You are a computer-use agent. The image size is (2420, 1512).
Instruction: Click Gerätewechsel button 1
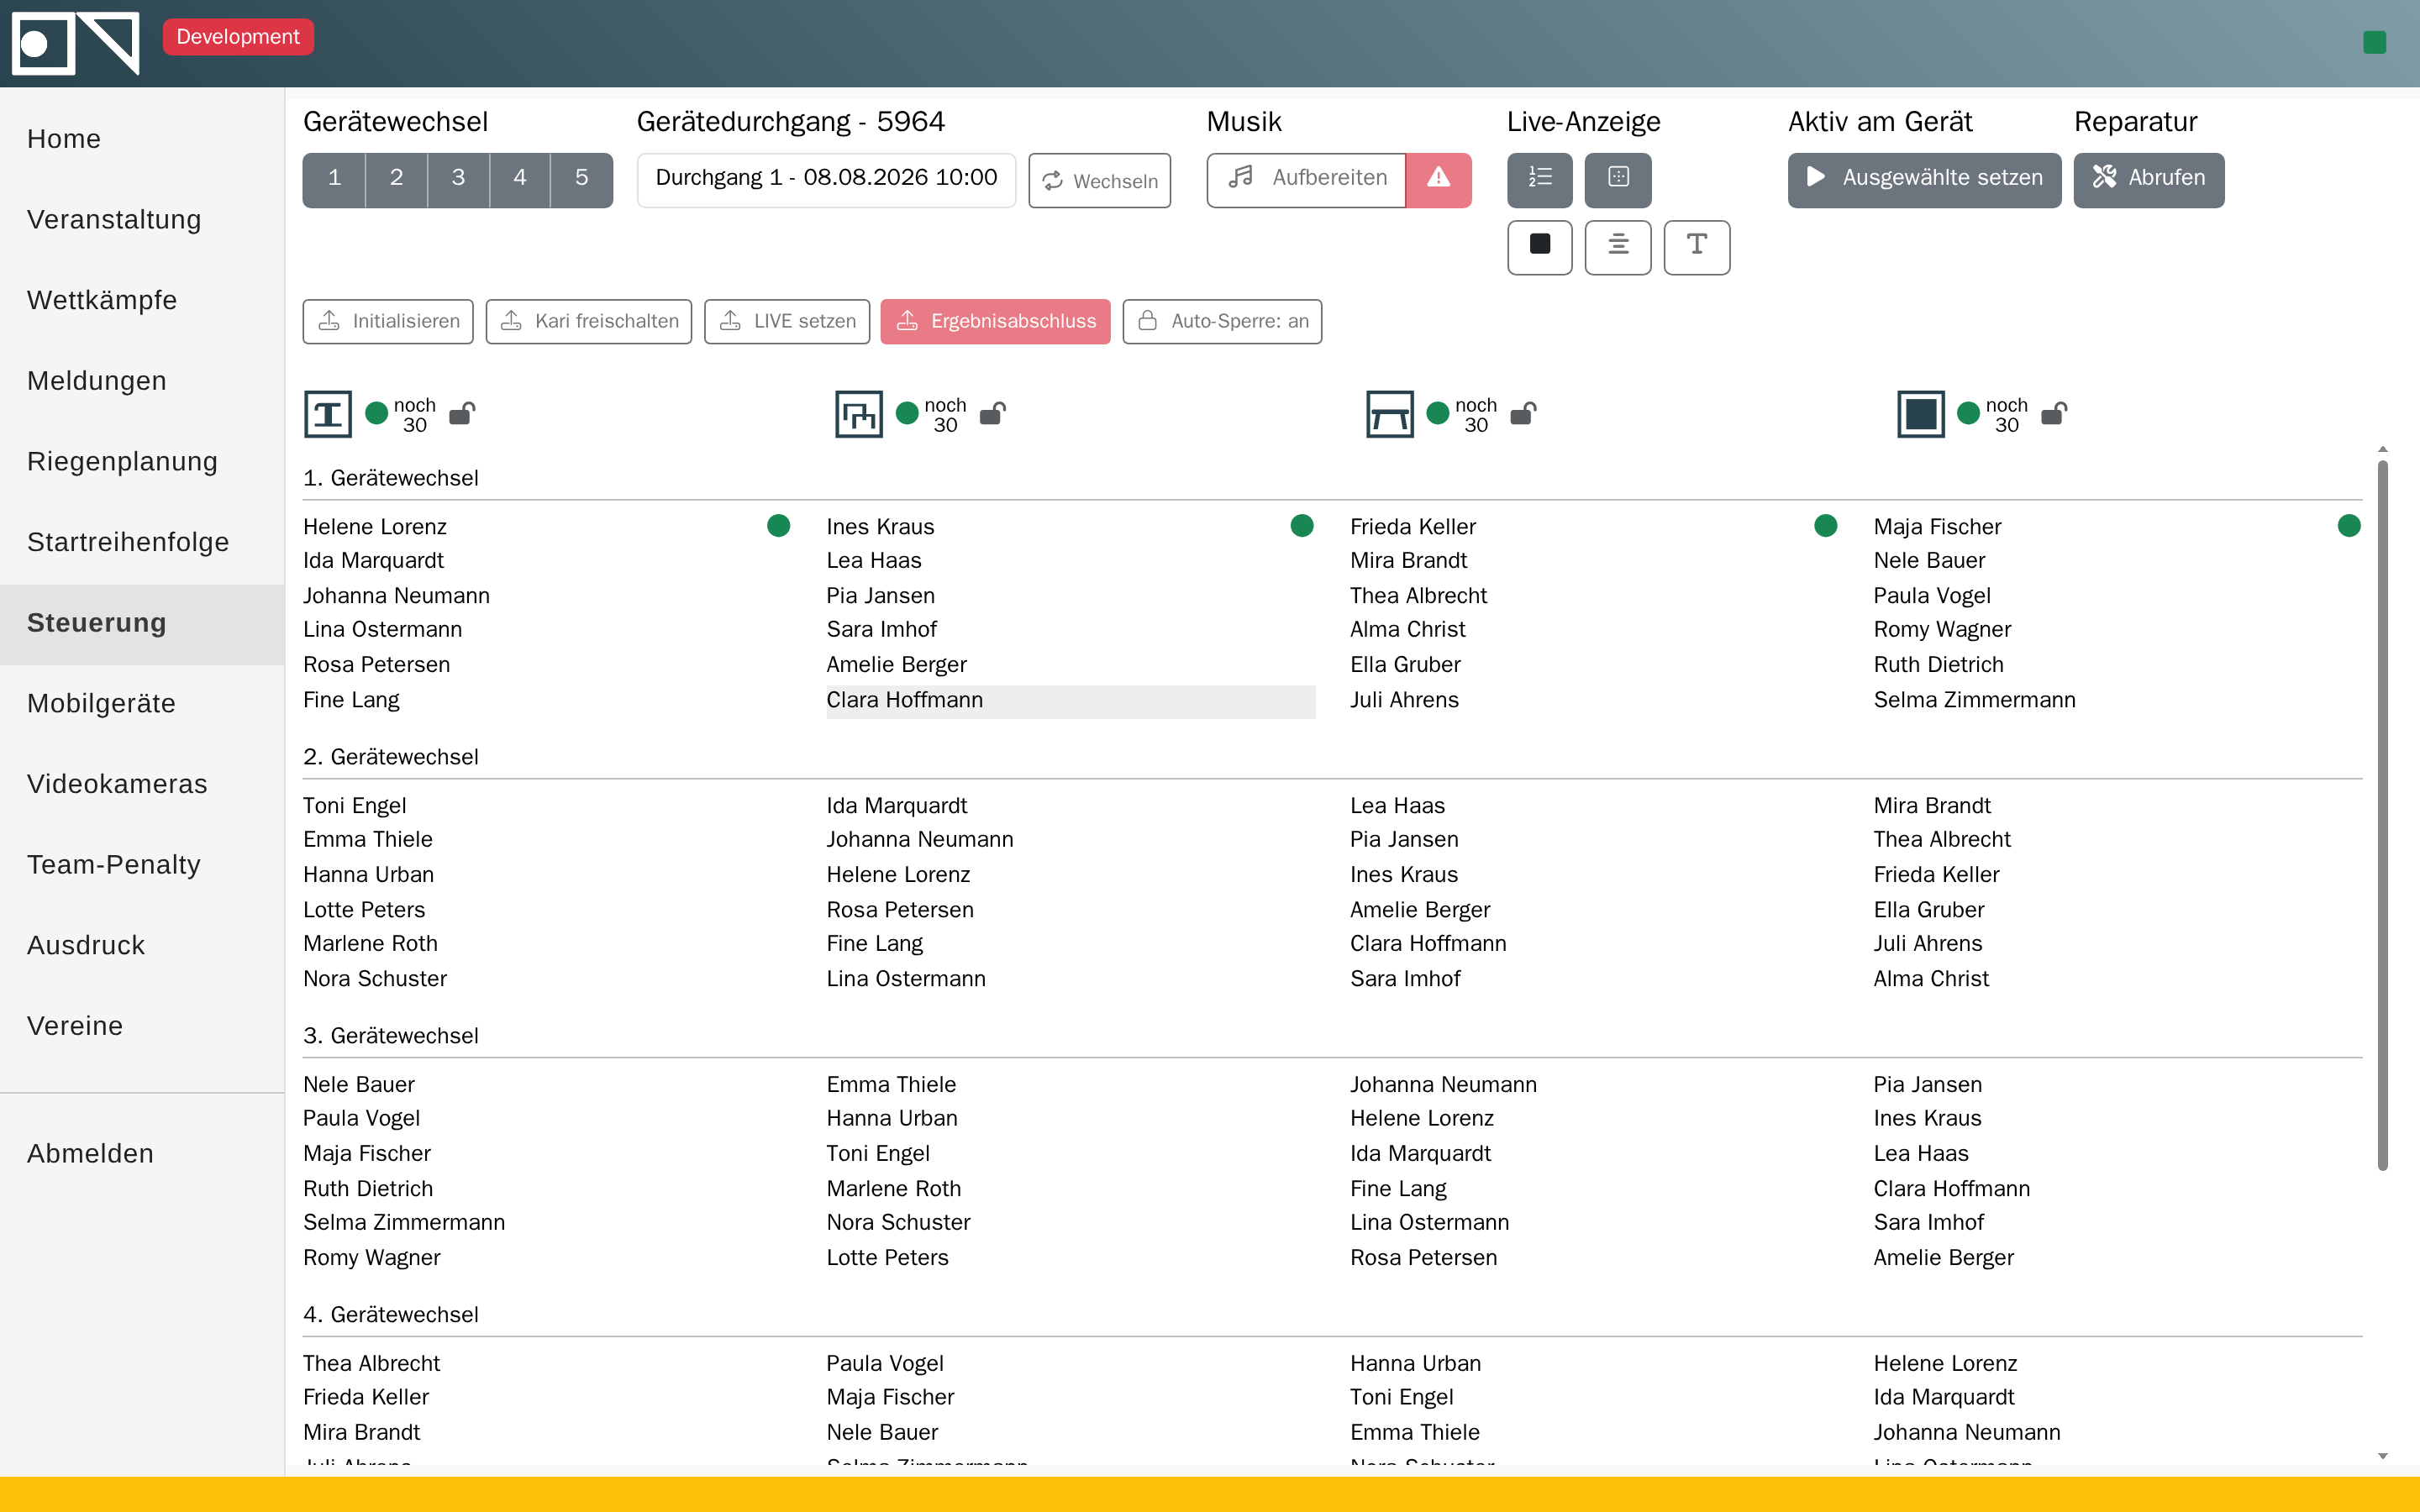coord(334,180)
